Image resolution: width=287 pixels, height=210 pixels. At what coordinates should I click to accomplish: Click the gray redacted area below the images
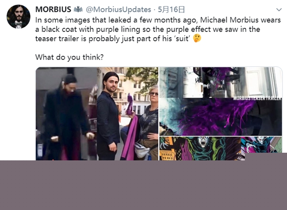pyautogui.click(x=143, y=185)
